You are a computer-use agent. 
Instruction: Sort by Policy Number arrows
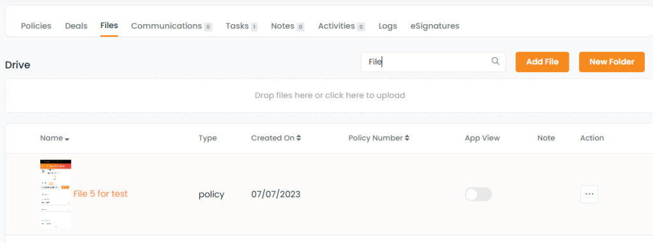tap(407, 138)
